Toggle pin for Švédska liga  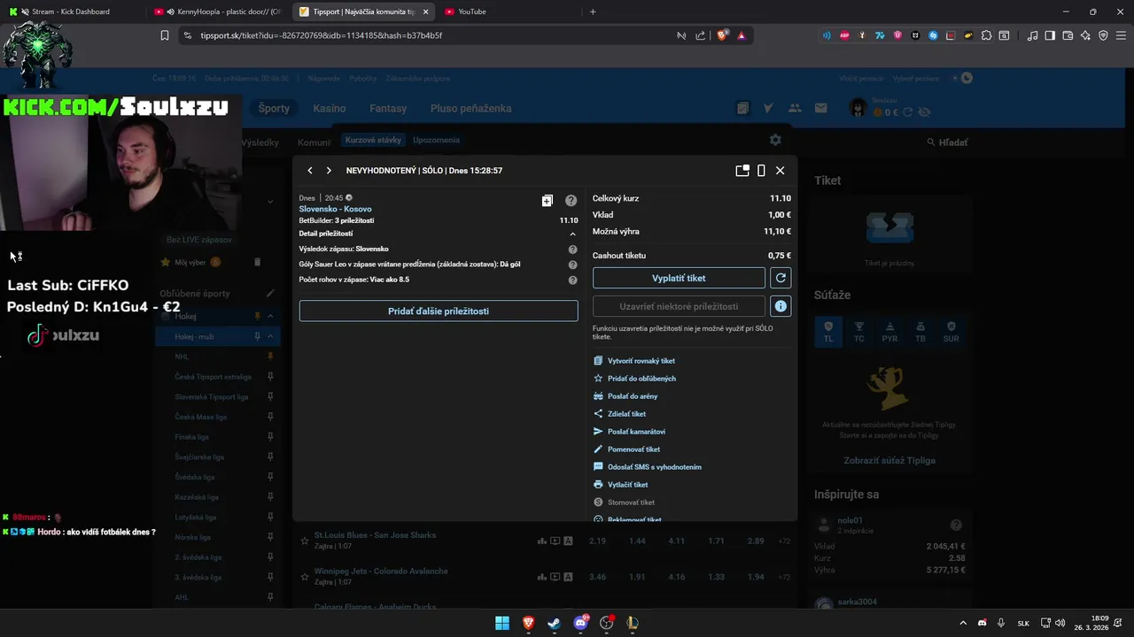270,477
